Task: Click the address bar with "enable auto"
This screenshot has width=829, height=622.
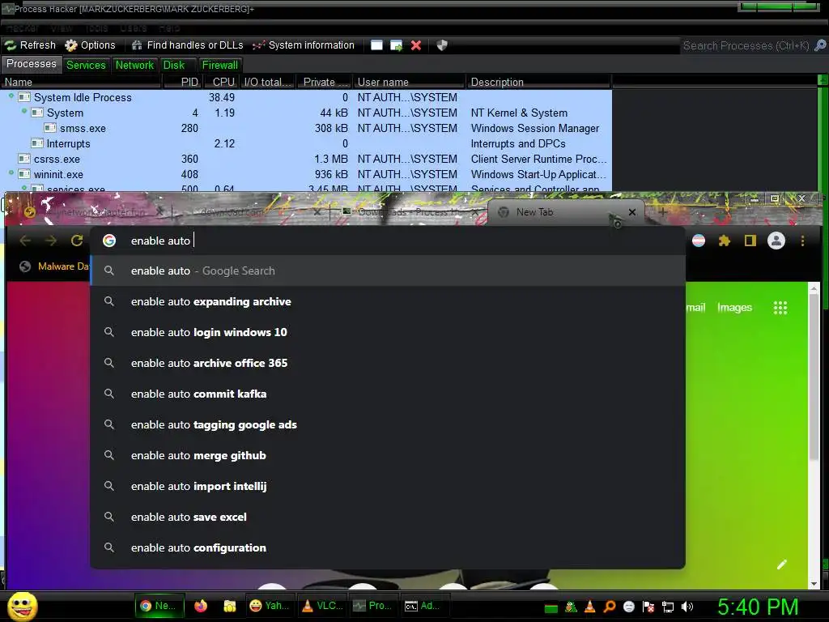Action: click(x=389, y=241)
